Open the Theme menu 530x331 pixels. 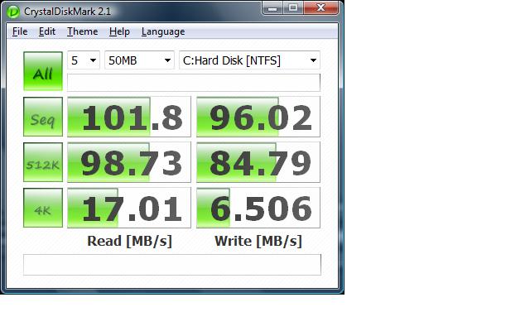(83, 31)
